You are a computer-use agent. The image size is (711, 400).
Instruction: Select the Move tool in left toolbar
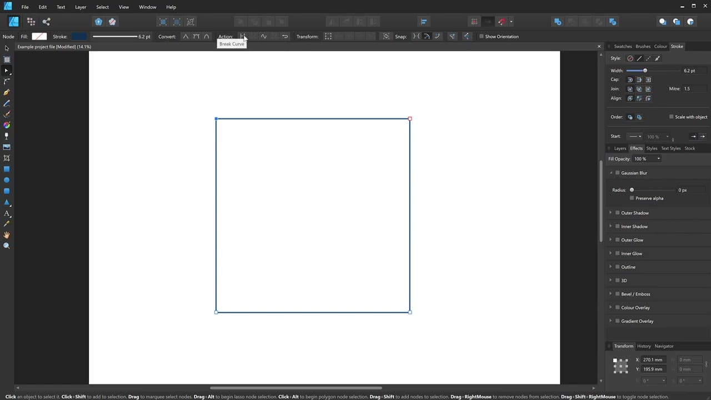tap(7, 48)
